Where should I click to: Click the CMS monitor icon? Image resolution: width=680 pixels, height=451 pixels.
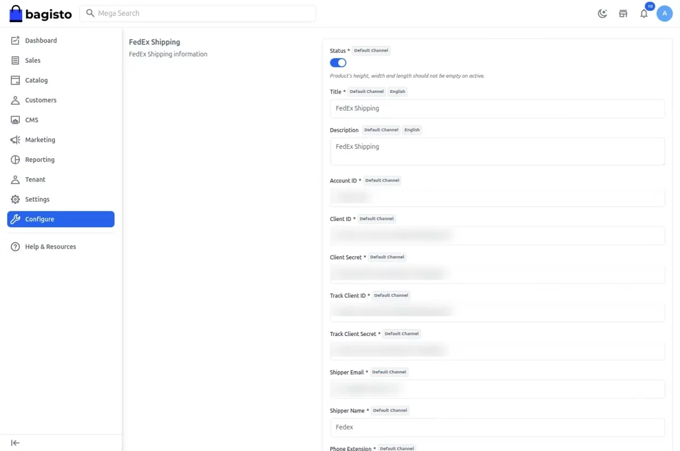point(15,120)
